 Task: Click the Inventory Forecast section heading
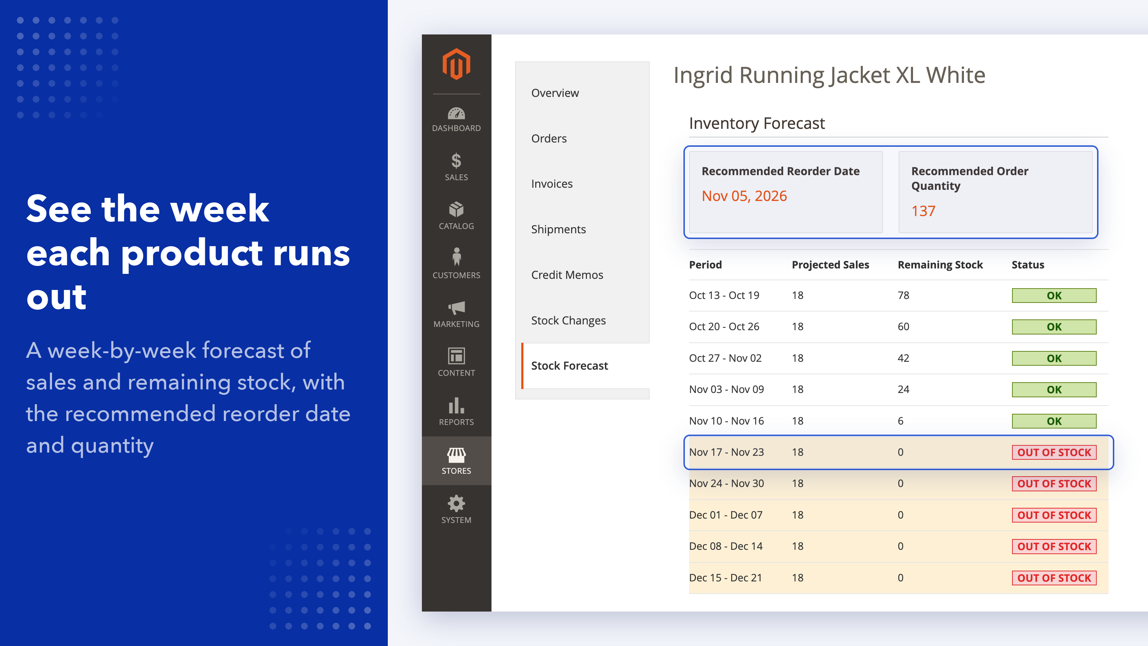pos(757,123)
